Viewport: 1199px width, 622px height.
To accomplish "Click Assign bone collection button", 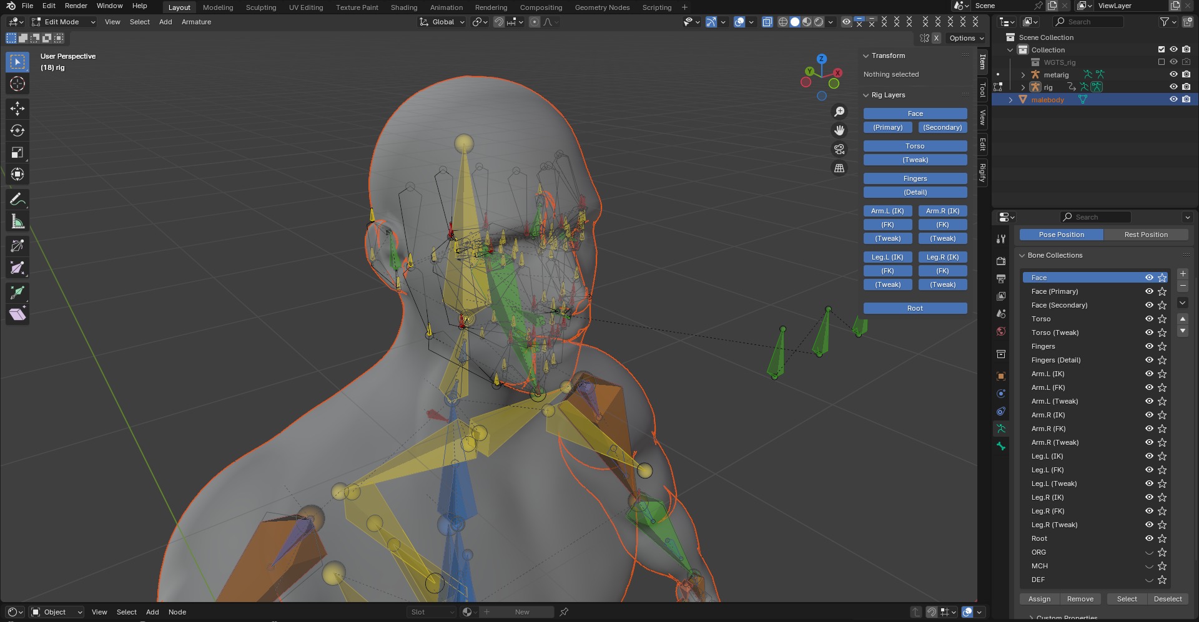I will (1039, 599).
